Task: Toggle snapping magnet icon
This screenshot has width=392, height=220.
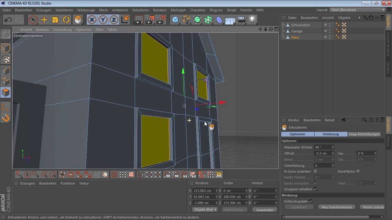Action: (x=6, y=118)
